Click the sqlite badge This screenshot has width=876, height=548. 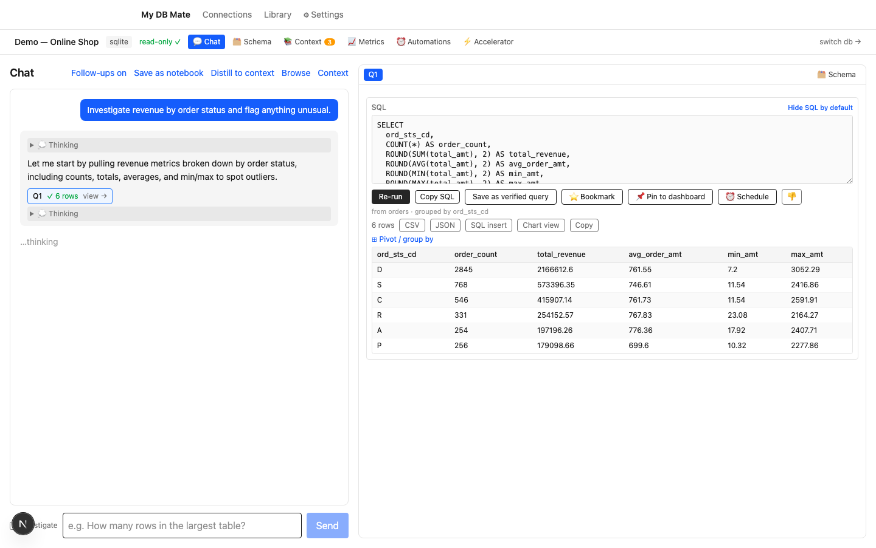(x=119, y=42)
